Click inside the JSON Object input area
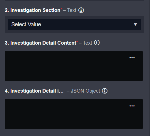Screen dimensions: 150x136 [x=74, y=114]
